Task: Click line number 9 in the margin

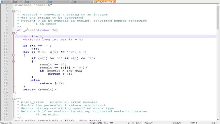Action: coord(7,30)
